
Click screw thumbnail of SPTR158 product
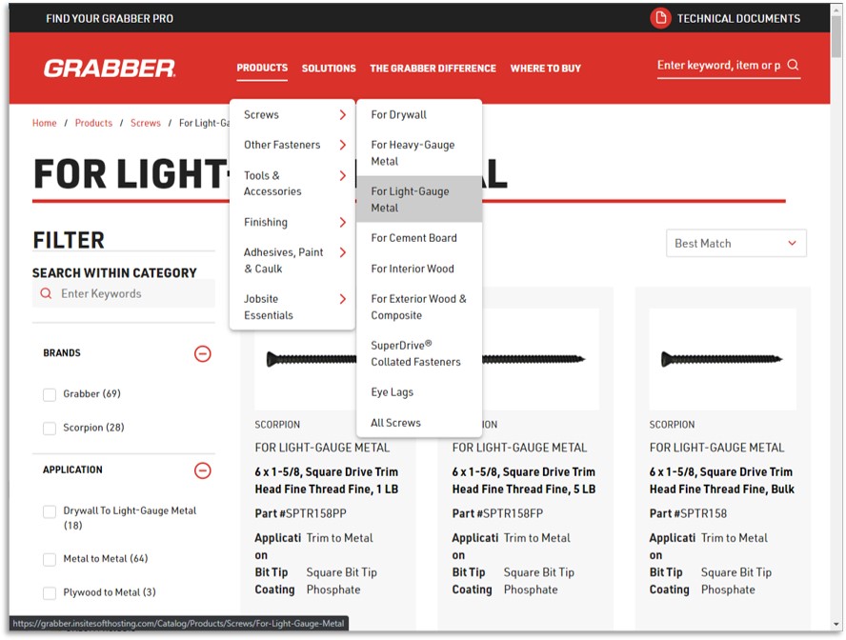click(722, 359)
